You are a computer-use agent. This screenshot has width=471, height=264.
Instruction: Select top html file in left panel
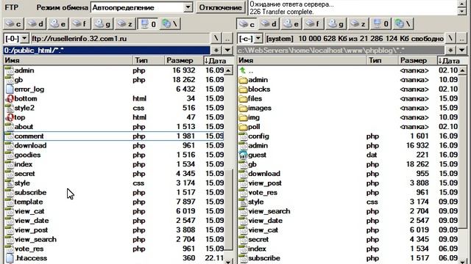pyautogui.click(x=114, y=117)
